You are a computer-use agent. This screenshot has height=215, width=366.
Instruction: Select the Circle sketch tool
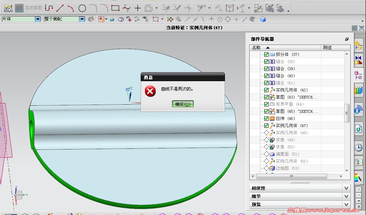point(82,9)
